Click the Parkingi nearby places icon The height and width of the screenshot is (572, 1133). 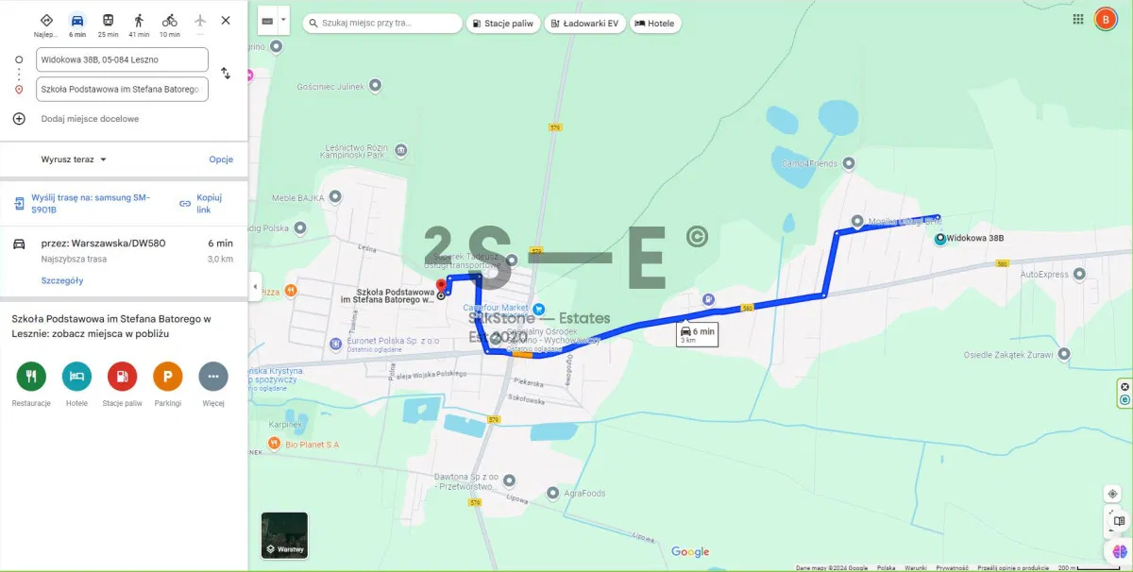tap(167, 376)
